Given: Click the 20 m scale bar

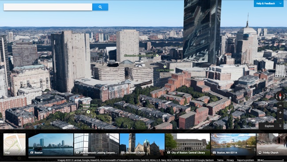Looking at the screenshot, I should coord(271,160).
